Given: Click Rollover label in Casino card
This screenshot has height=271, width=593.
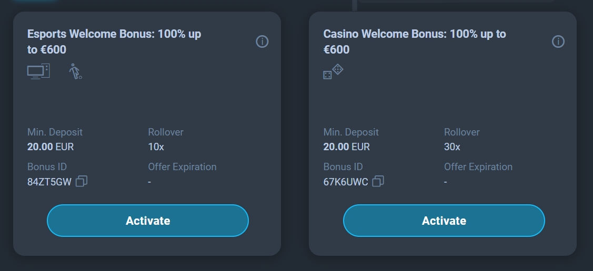Looking at the screenshot, I should click(462, 132).
